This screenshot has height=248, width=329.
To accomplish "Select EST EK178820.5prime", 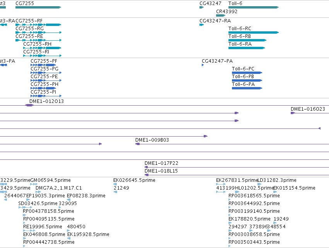I will click(x=230, y=223).
